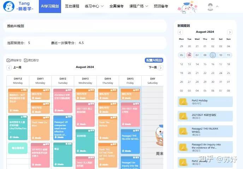Toggle the 课程学习 checkbox
This screenshot has width=243, height=169.
coord(8,60)
